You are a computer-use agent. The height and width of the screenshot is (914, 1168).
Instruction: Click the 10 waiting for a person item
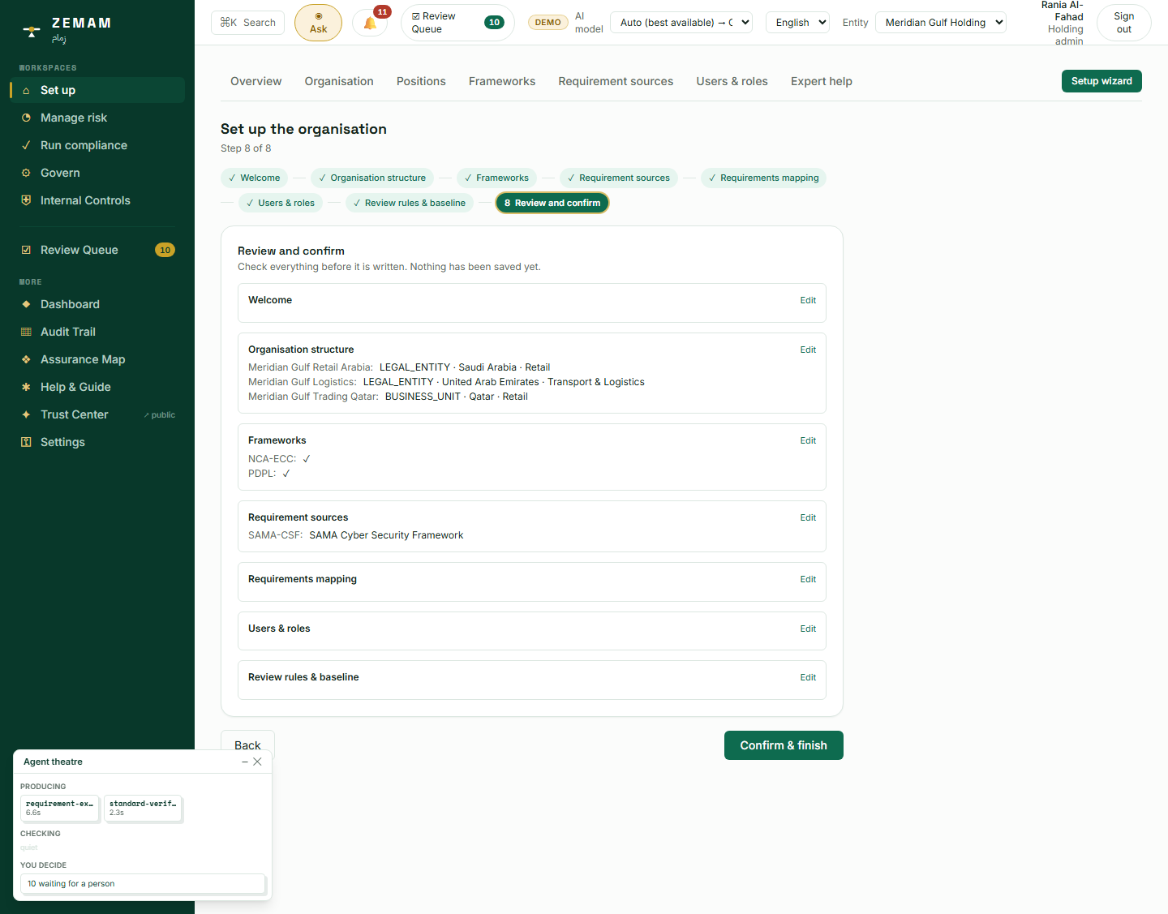pyautogui.click(x=143, y=884)
